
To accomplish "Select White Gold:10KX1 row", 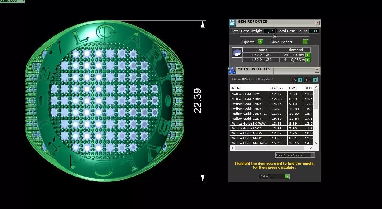I will pyautogui.click(x=272, y=128).
